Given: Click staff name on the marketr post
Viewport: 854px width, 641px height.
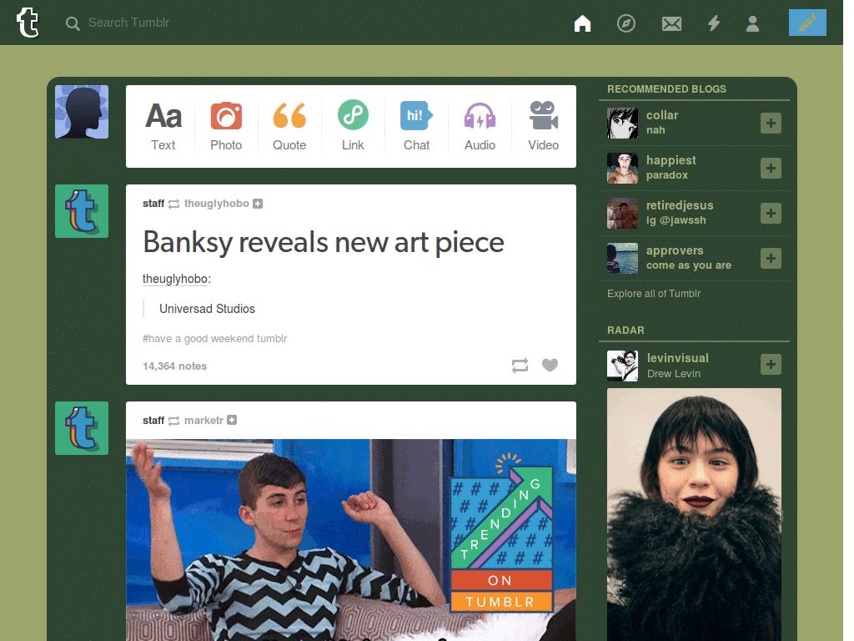Looking at the screenshot, I should [153, 421].
